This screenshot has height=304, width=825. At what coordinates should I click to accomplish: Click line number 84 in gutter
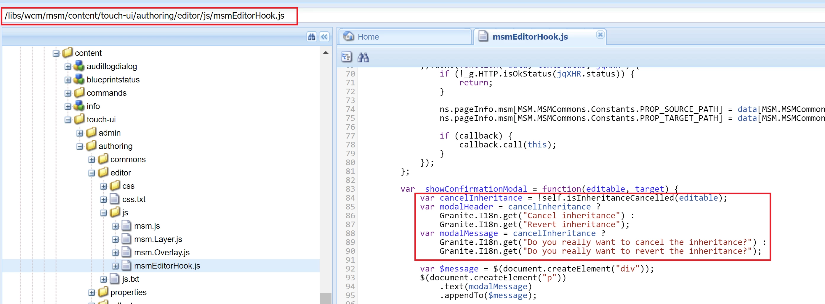[x=350, y=198]
